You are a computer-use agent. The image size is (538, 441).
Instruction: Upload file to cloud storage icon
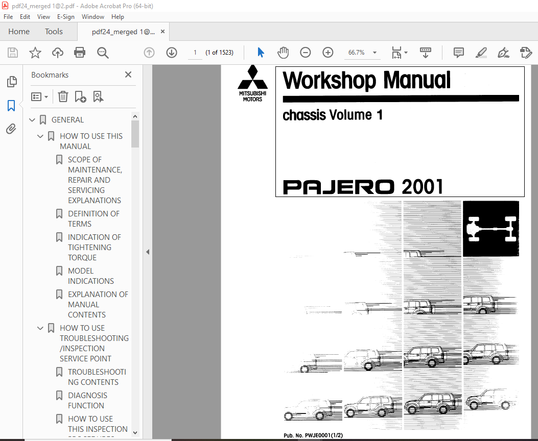58,53
